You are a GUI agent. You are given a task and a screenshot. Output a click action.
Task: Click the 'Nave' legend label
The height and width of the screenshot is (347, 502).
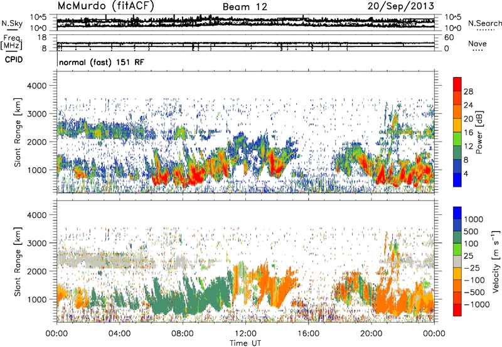(x=478, y=44)
